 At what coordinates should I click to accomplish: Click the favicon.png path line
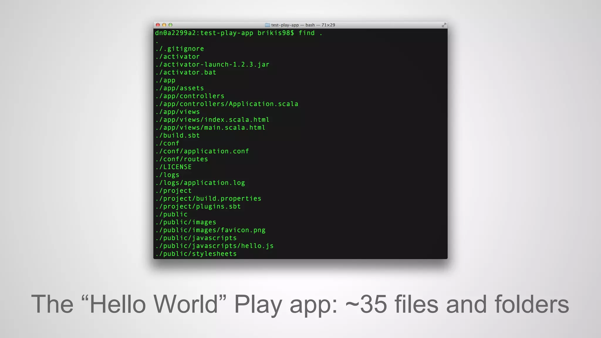pyautogui.click(x=210, y=230)
